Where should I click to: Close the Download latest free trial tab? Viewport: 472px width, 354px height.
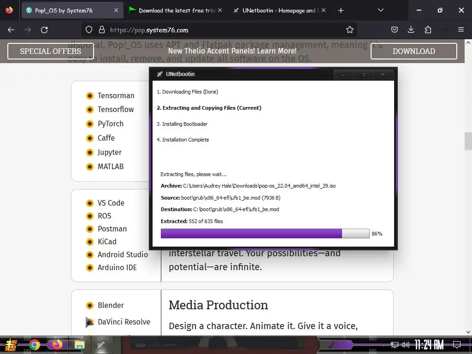pos(220,11)
